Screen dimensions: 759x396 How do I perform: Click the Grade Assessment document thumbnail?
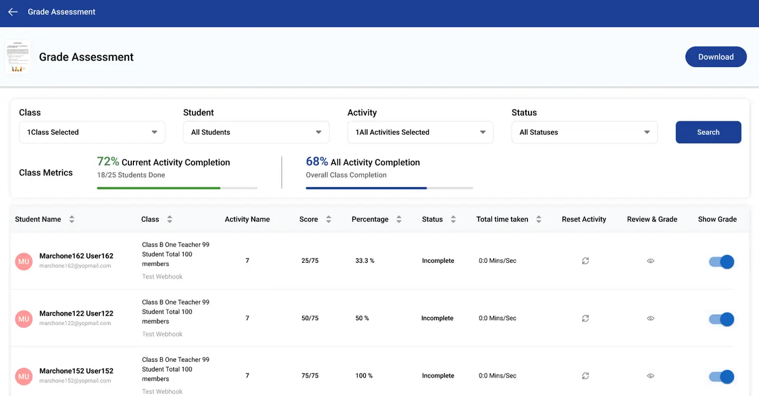18,57
